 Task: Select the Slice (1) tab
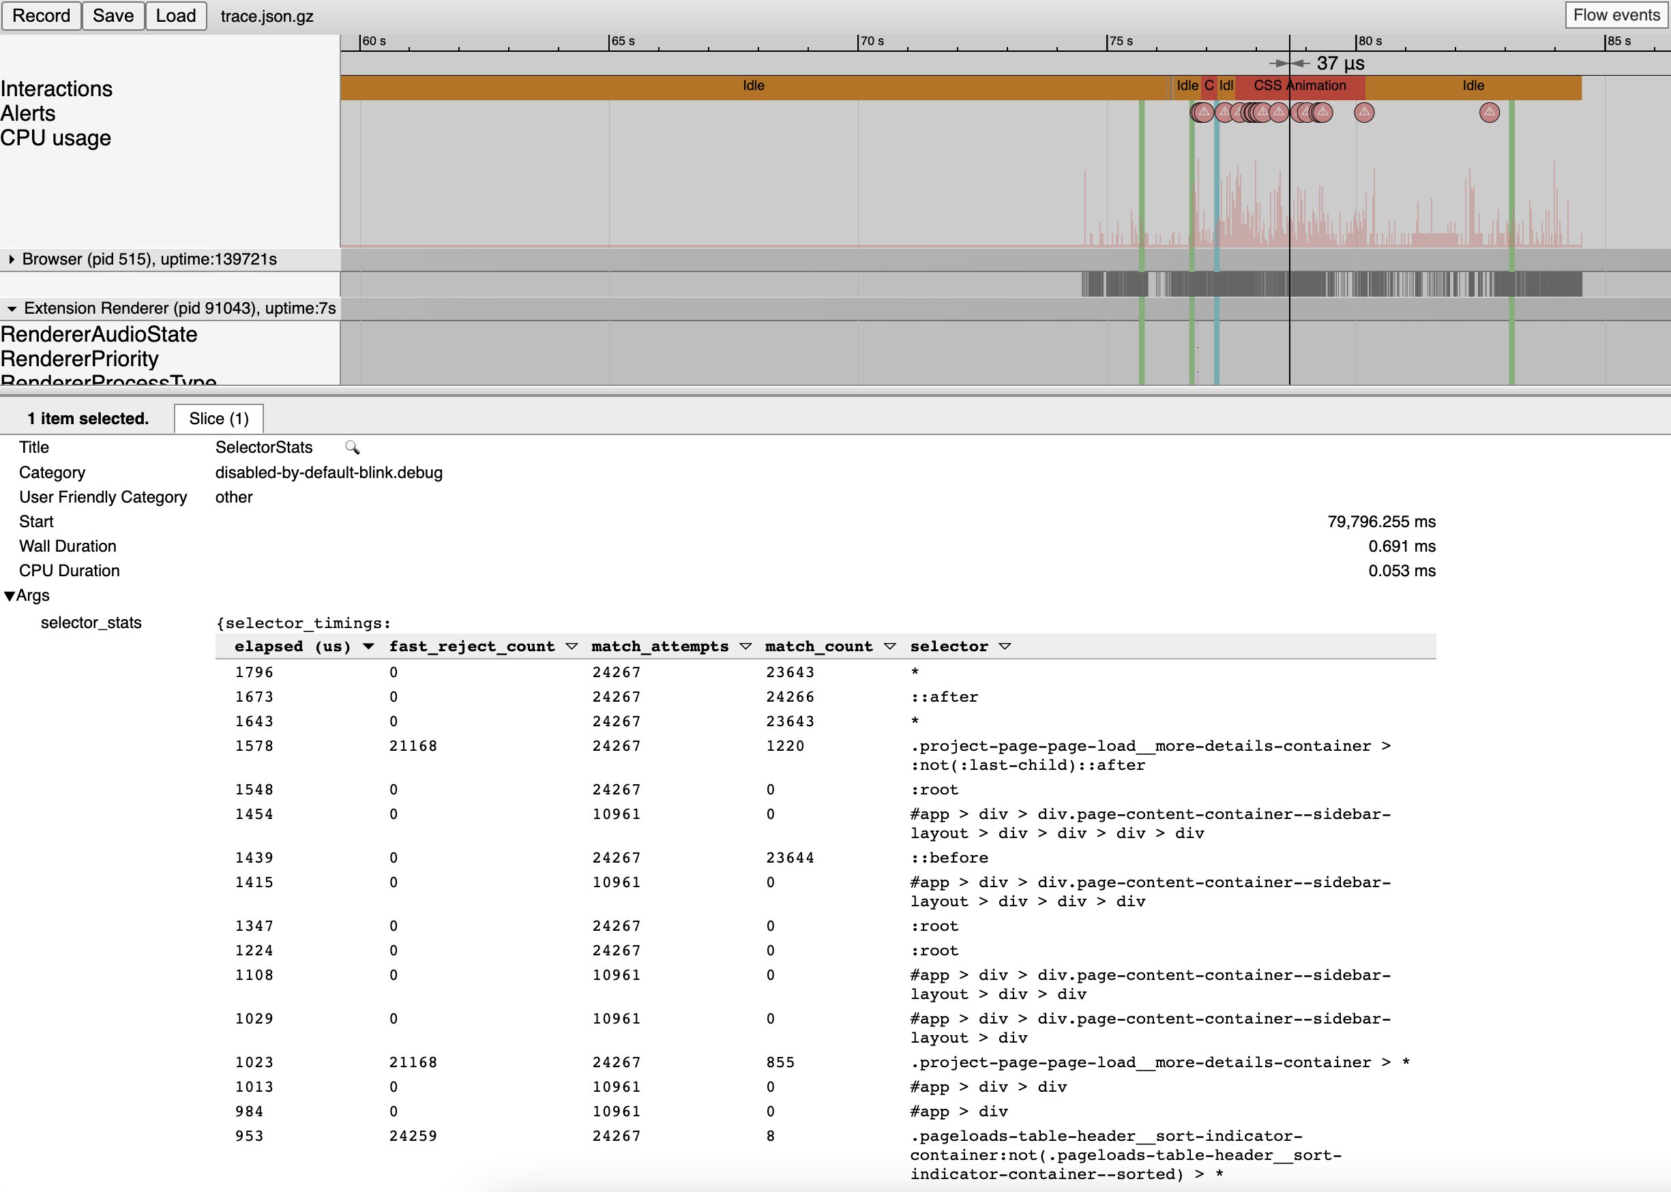[219, 419]
